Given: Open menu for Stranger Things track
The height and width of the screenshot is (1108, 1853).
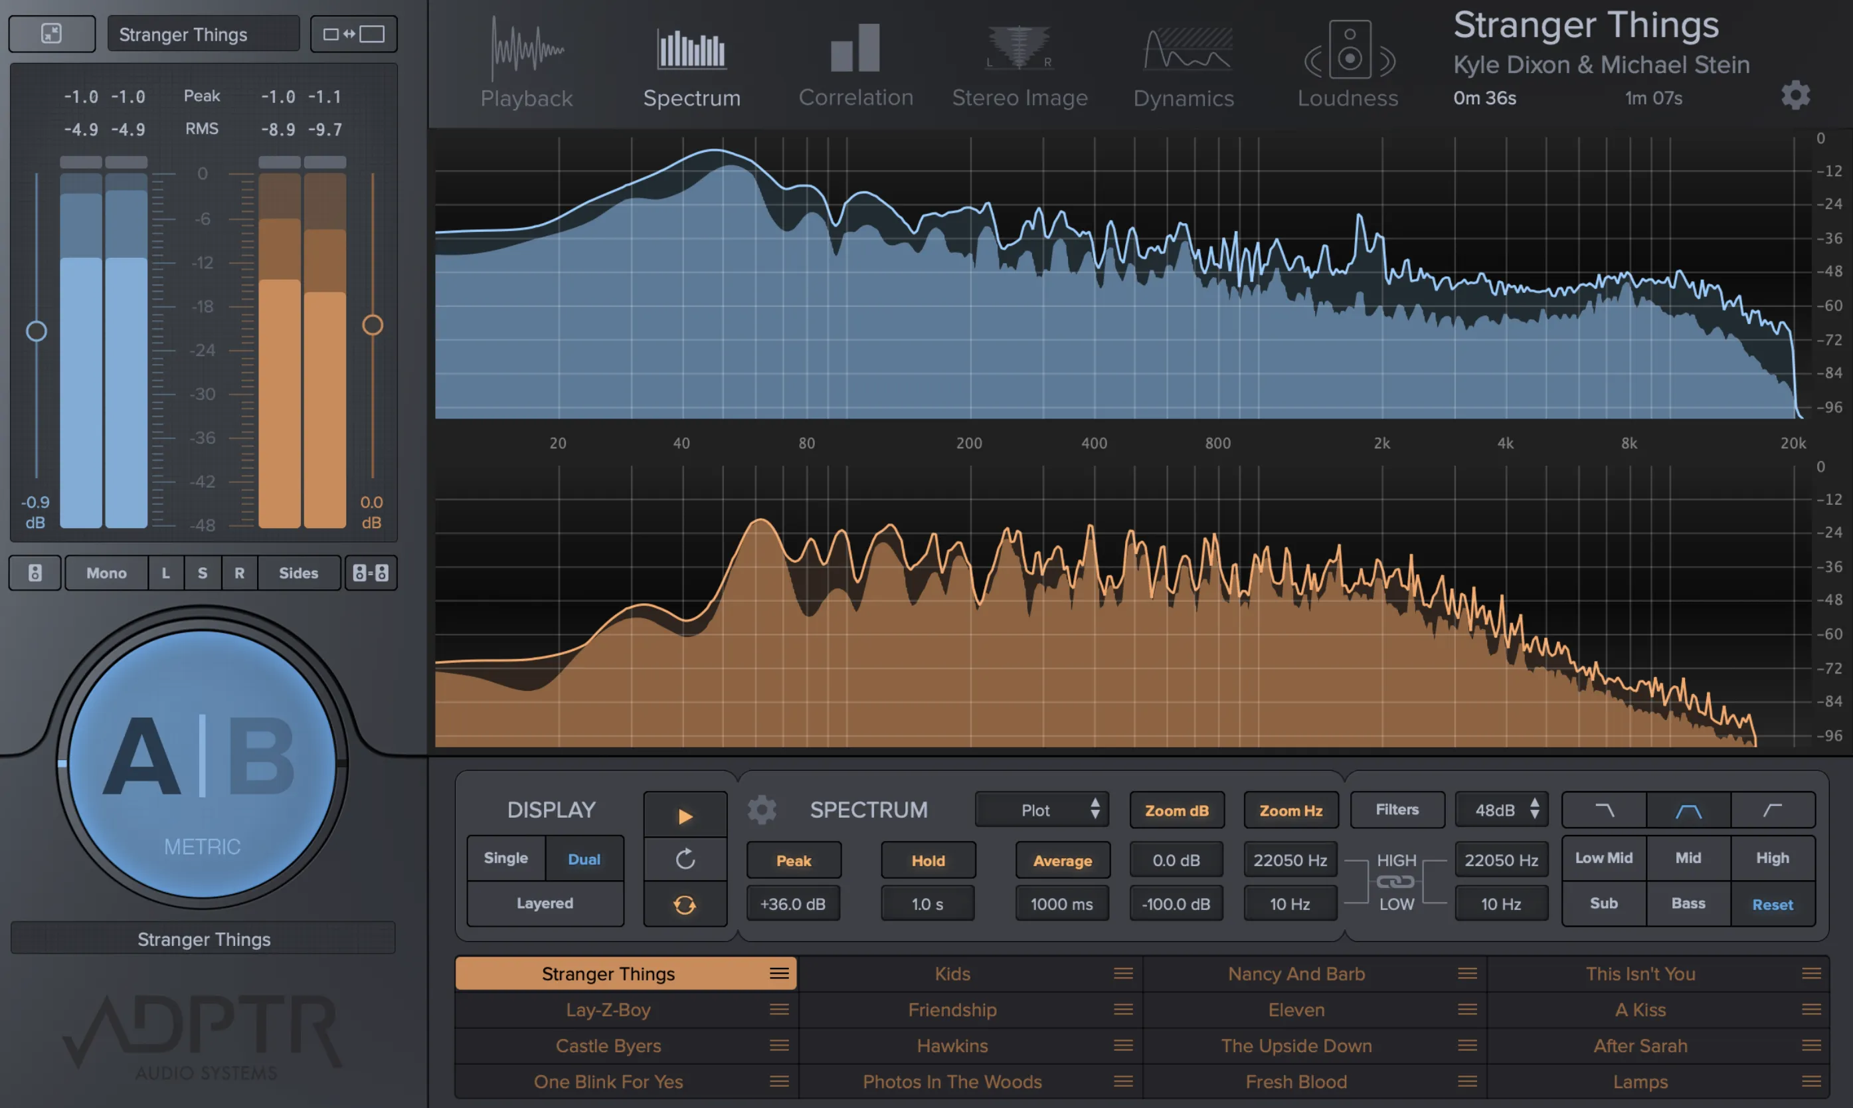Looking at the screenshot, I should click(x=779, y=974).
